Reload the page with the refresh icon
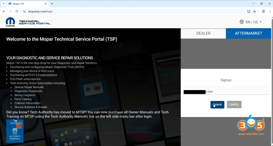Image resolution: width=273 pixels, height=146 pixels. click(x=17, y=11)
